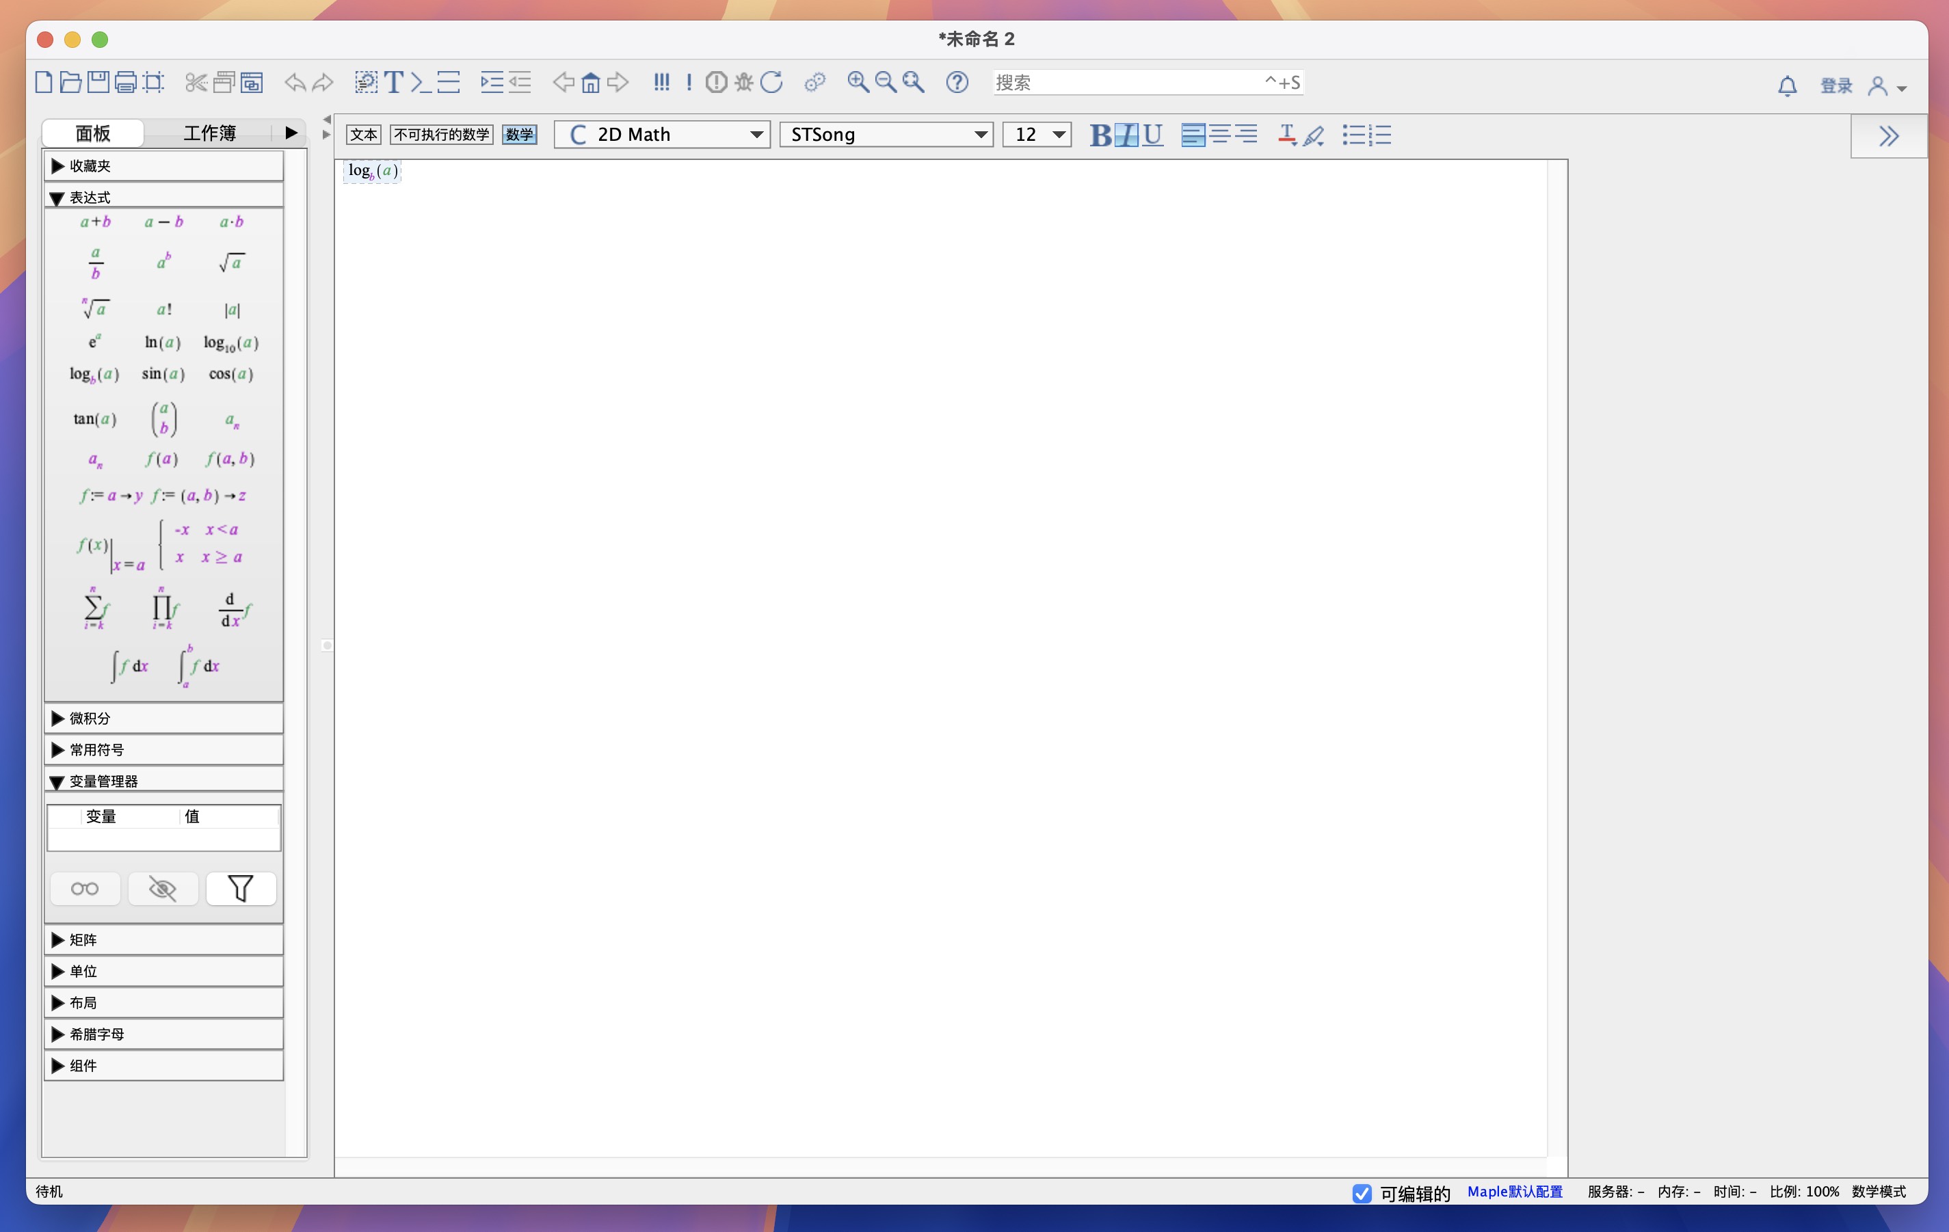1949x1232 pixels.
Task: Collapse the 表达式 palette
Action: [163, 198]
